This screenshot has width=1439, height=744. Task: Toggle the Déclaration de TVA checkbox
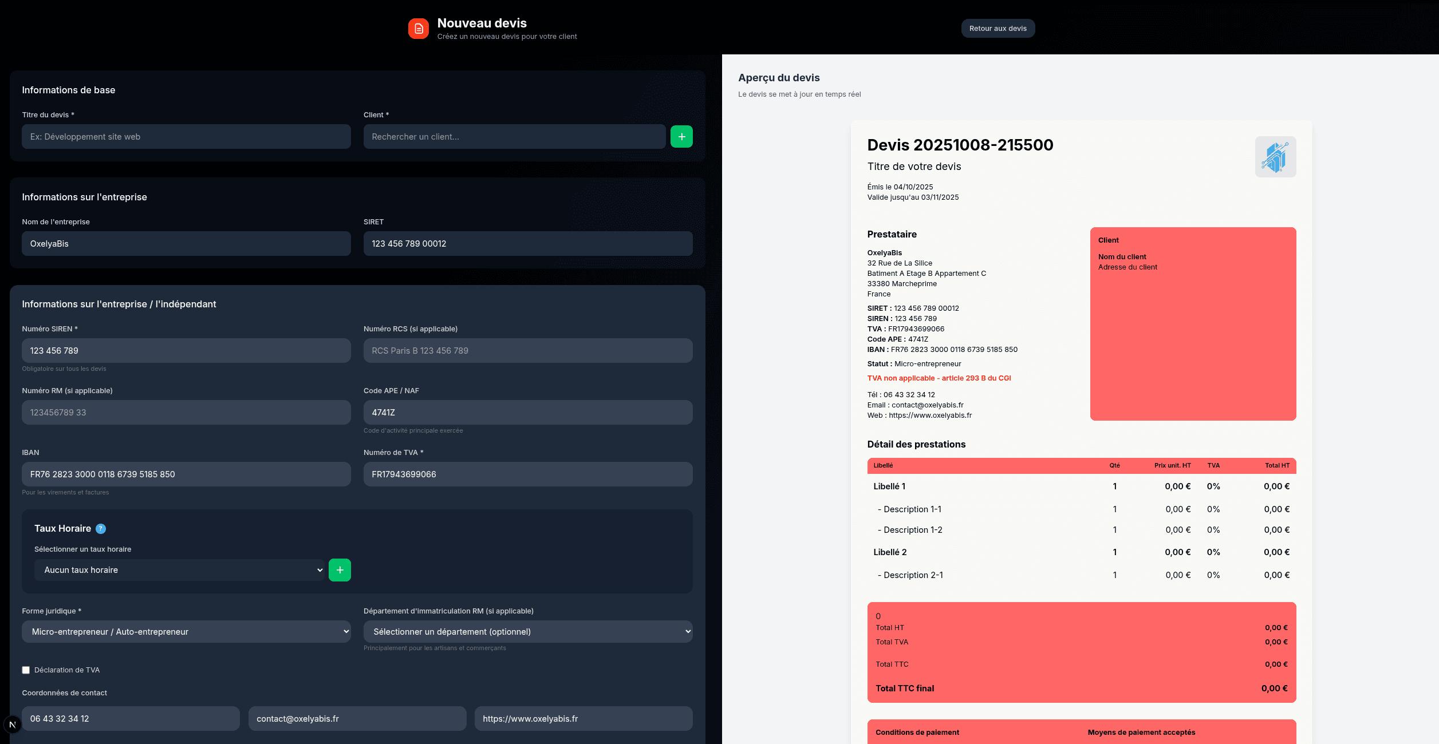tap(26, 670)
